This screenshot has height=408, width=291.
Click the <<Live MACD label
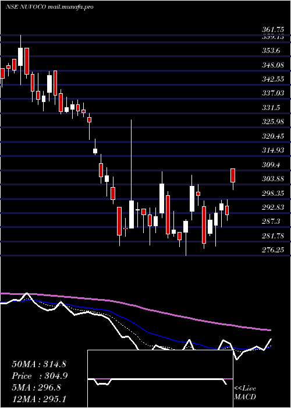tap(245, 392)
